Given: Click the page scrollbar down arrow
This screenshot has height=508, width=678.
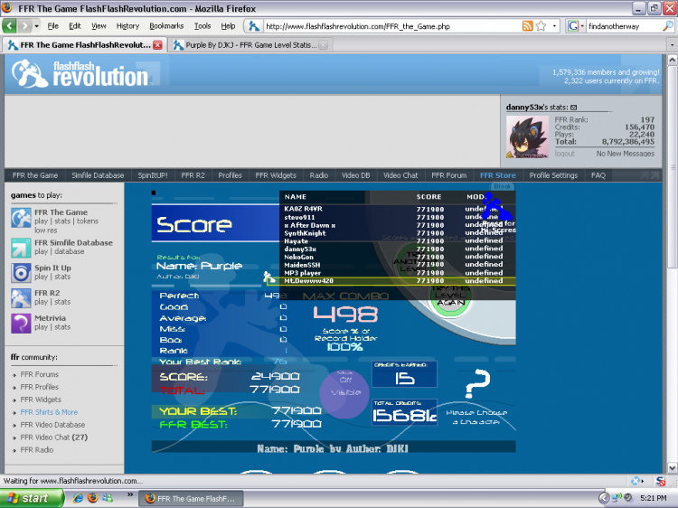Looking at the screenshot, I should tap(672, 467).
